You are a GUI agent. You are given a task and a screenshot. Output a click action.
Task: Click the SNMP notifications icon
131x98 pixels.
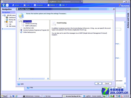23,26
